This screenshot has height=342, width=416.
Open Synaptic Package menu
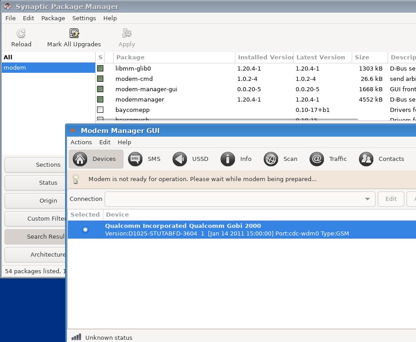53,18
